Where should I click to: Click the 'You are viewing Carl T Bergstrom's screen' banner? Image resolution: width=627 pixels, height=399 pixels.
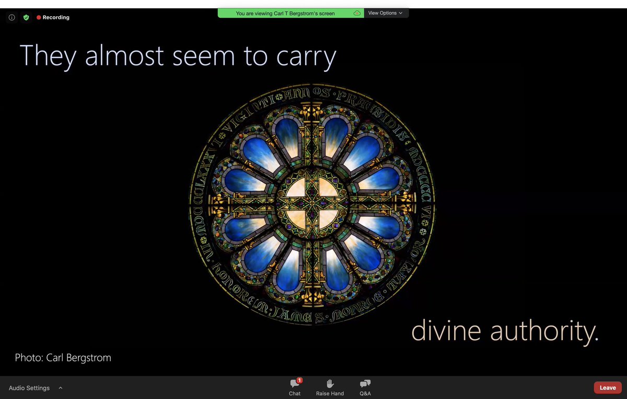[291, 13]
